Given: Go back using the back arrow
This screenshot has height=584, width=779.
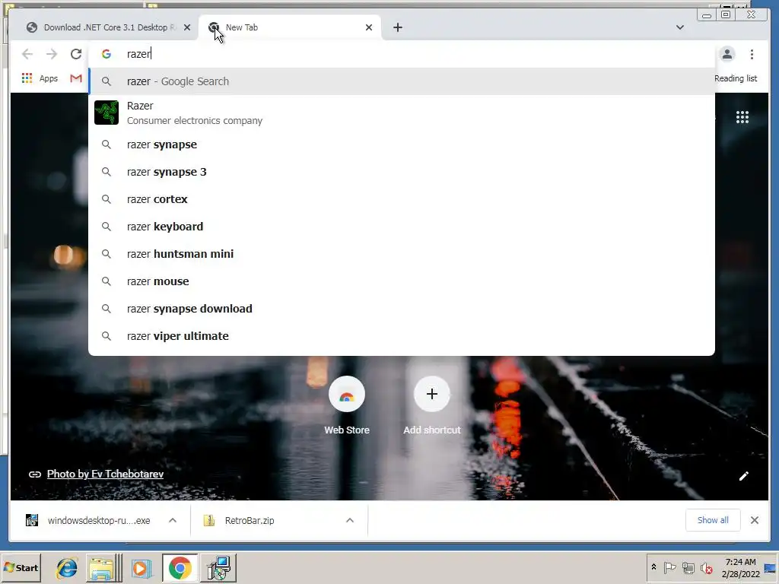Looking at the screenshot, I should [27, 54].
